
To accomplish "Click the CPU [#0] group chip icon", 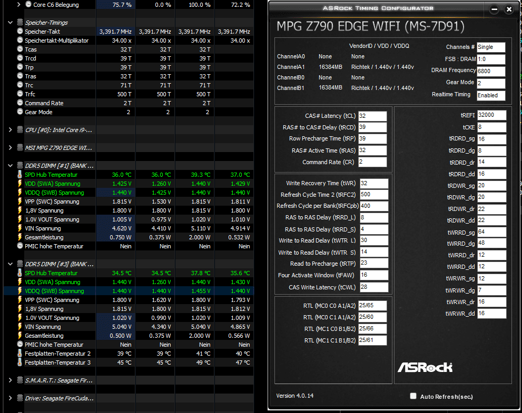I will click(x=20, y=129).
